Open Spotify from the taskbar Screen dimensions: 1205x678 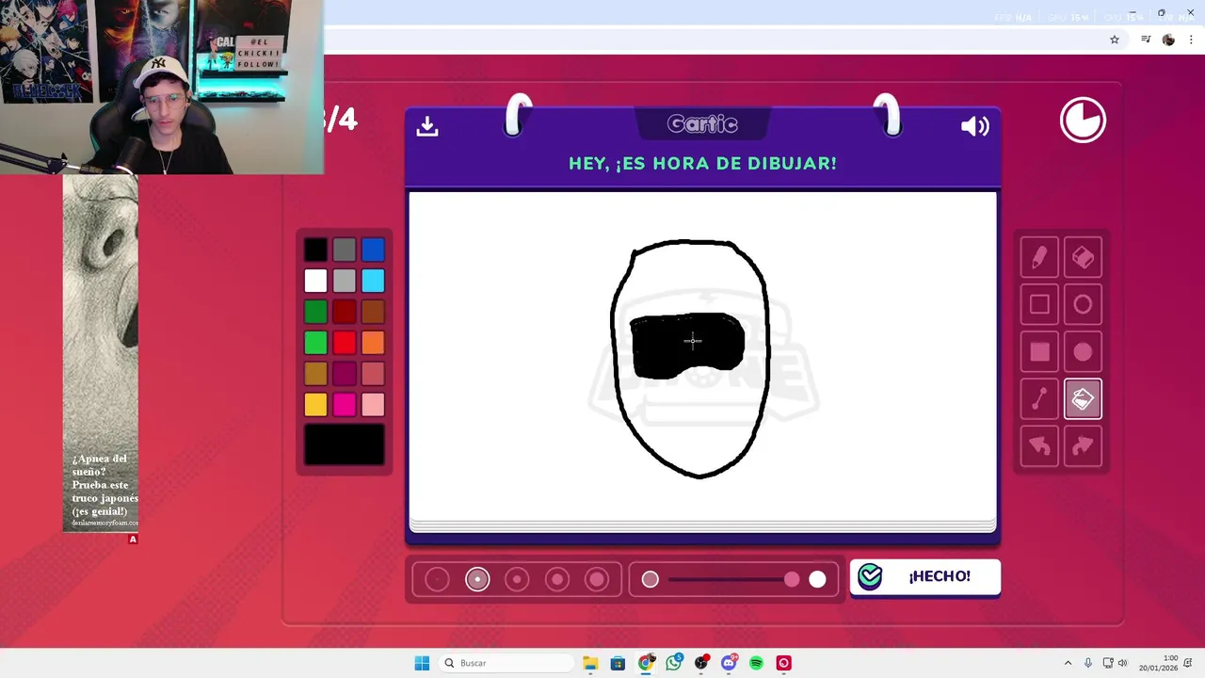tap(756, 663)
